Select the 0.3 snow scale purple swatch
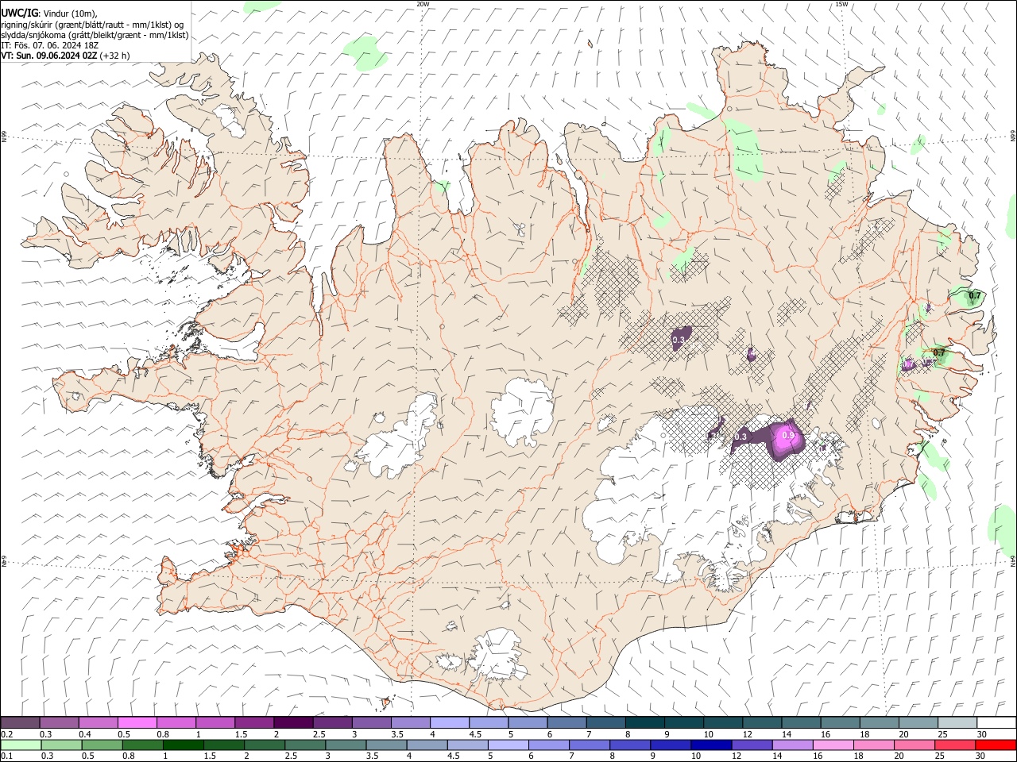 point(59,722)
